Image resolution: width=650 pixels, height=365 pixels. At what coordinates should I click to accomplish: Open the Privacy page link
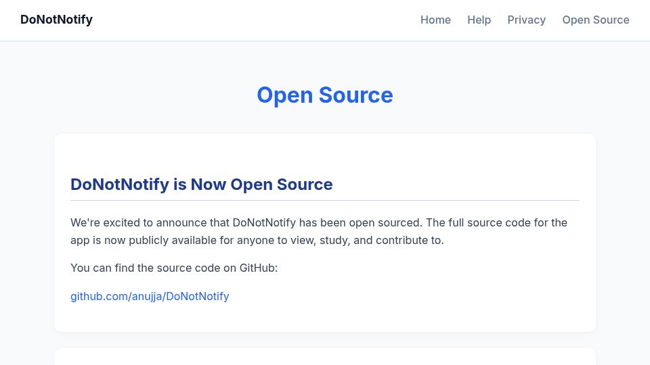click(x=527, y=20)
